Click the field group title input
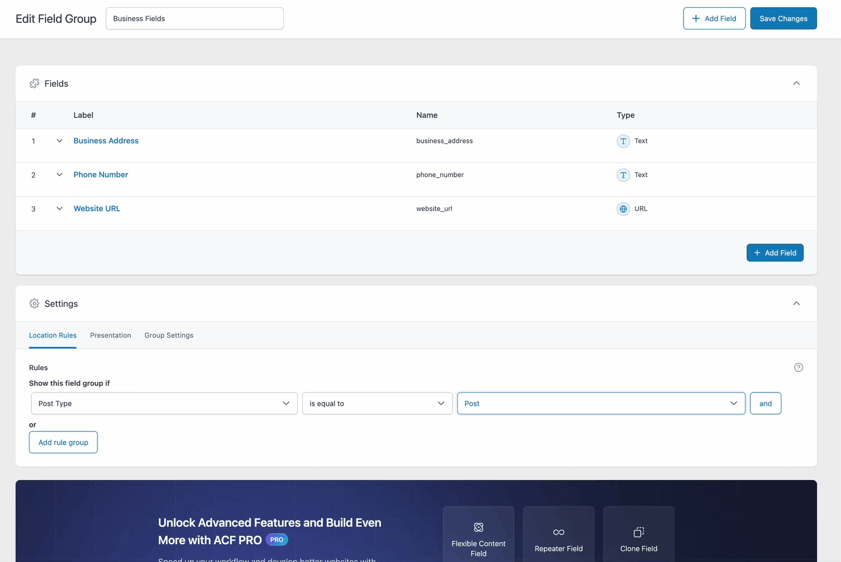 (x=194, y=18)
